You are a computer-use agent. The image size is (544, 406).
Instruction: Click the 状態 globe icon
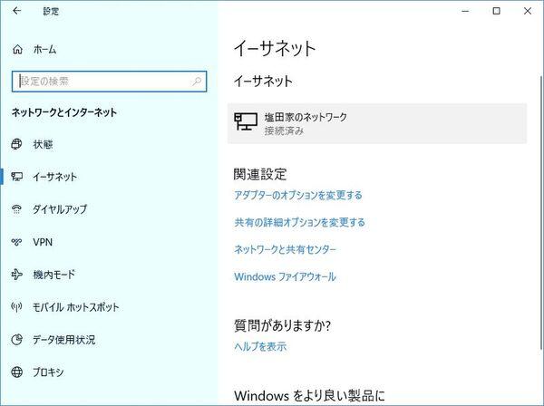[16, 144]
